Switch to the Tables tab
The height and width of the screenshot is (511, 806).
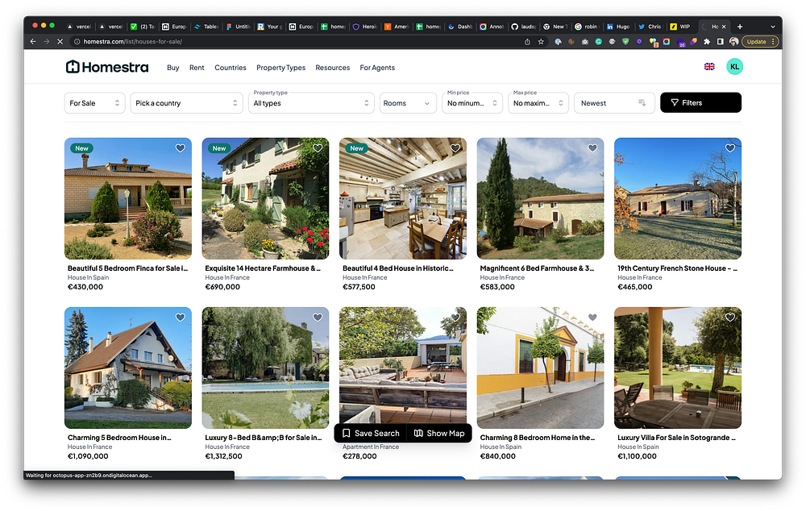tap(206, 27)
